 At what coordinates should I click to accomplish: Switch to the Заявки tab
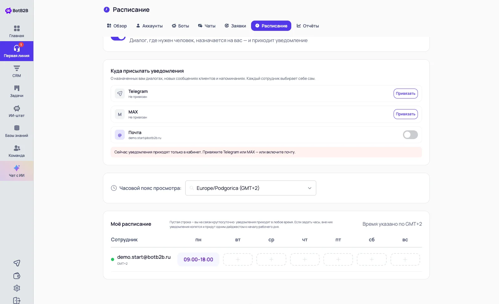coord(235,26)
